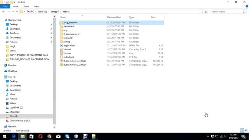
Task: Open the Opera browser taskbar icon
Action: coord(40,136)
